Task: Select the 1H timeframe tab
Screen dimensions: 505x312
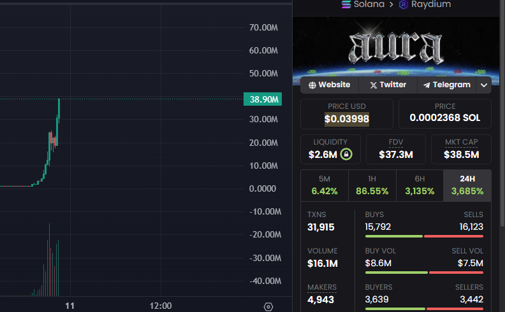Action: (x=372, y=185)
